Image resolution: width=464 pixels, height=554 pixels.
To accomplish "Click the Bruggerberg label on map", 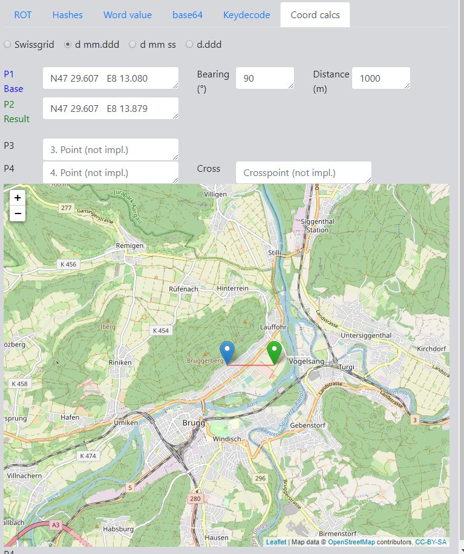I will pos(205,360).
